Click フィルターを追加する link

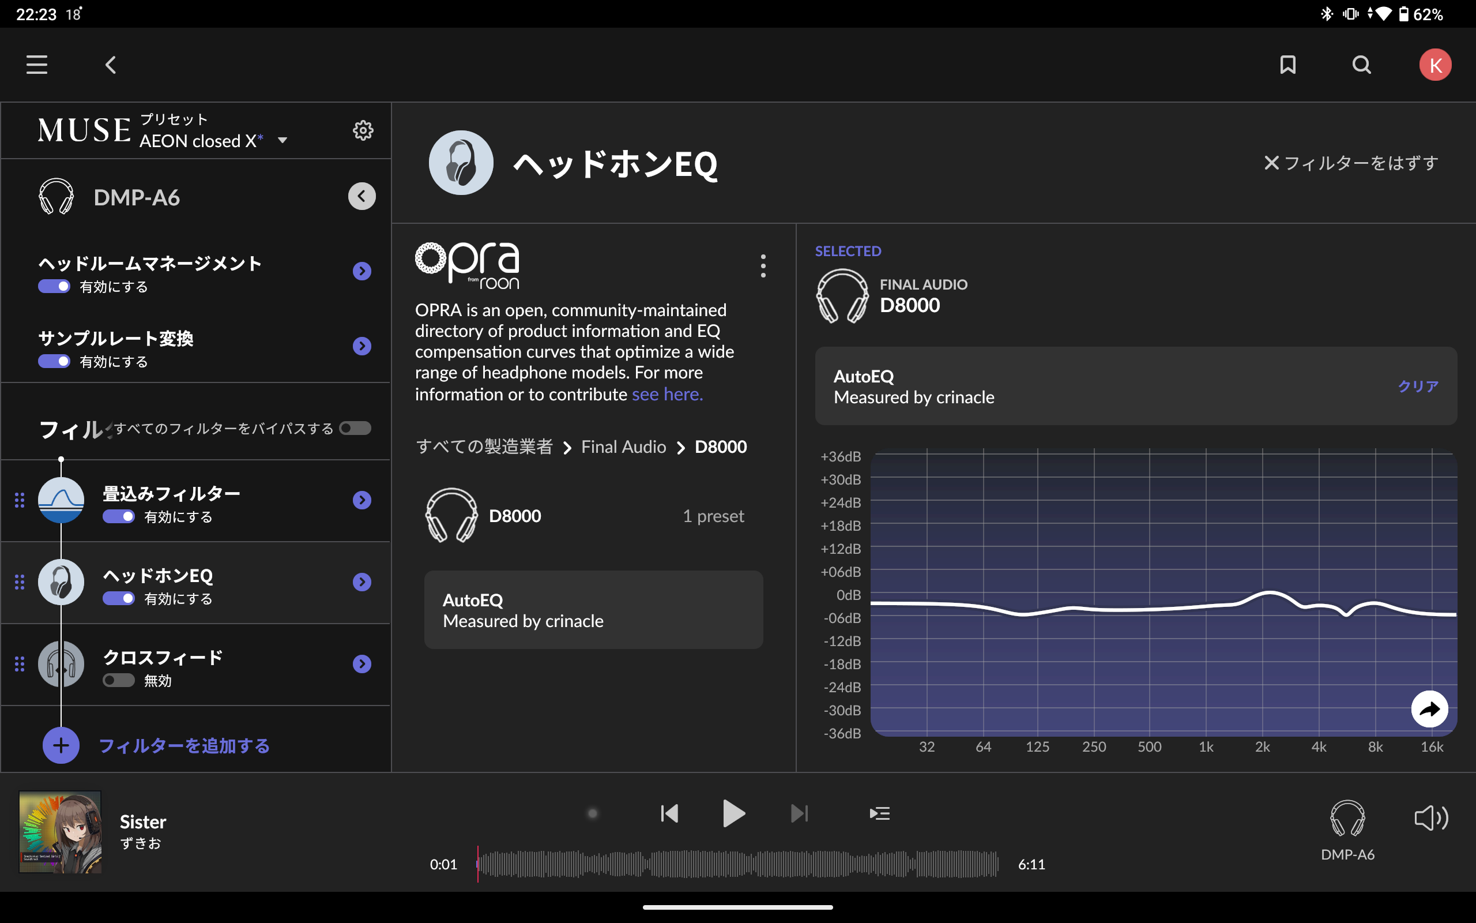pyautogui.click(x=184, y=745)
